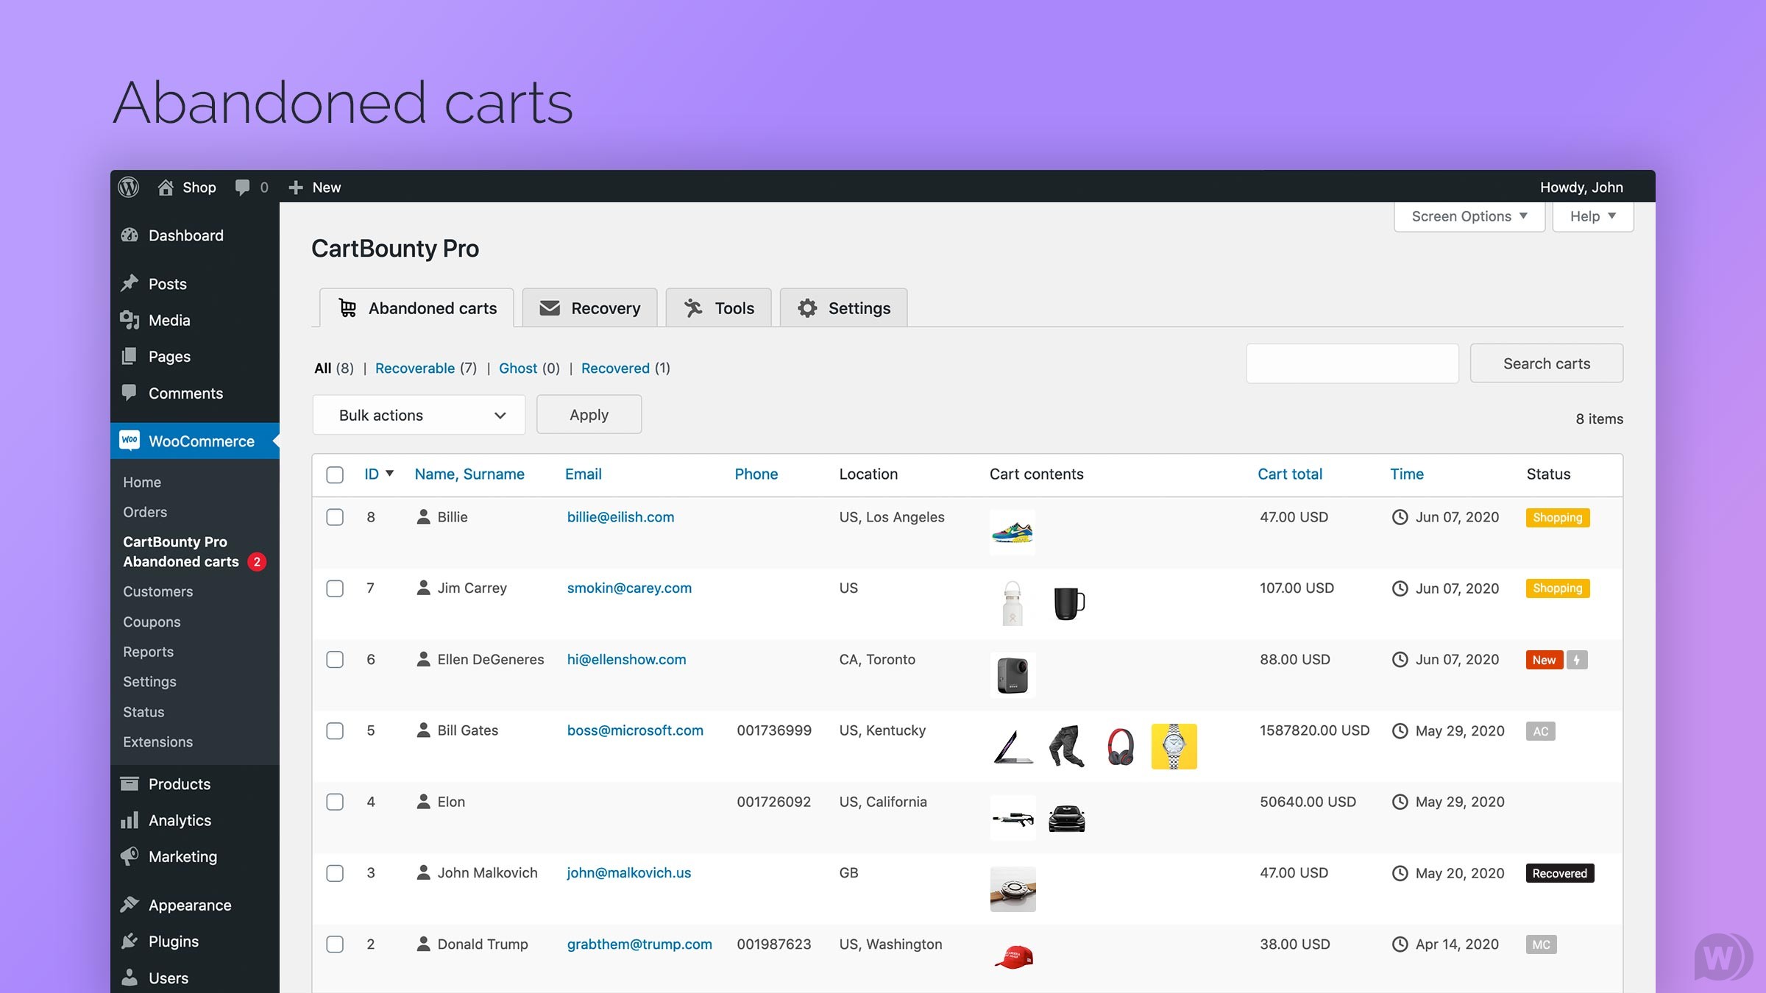Filter carts by the Recoverable link
The height and width of the screenshot is (993, 1766).
(415, 368)
